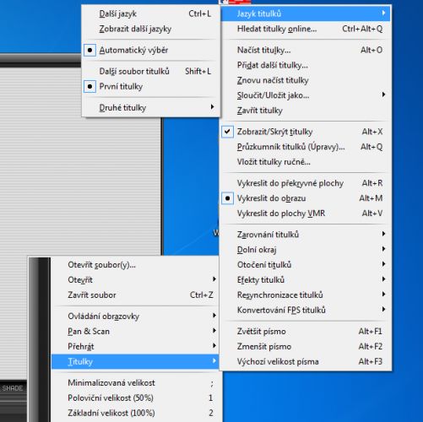Image resolution: width=423 pixels, height=422 pixels.
Task: Expand the Pan & Scan submenu
Action: [135, 331]
